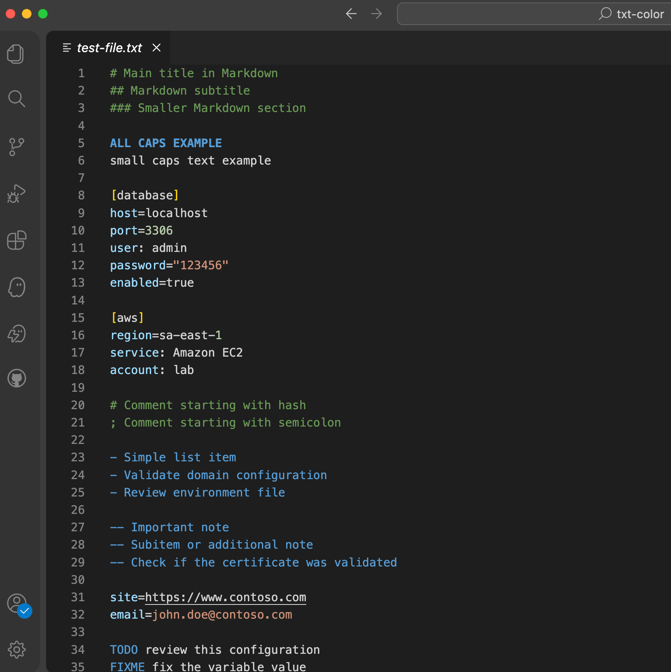Click the 'user: admin' line
Viewport: 671px width, 672px height.
148,248
